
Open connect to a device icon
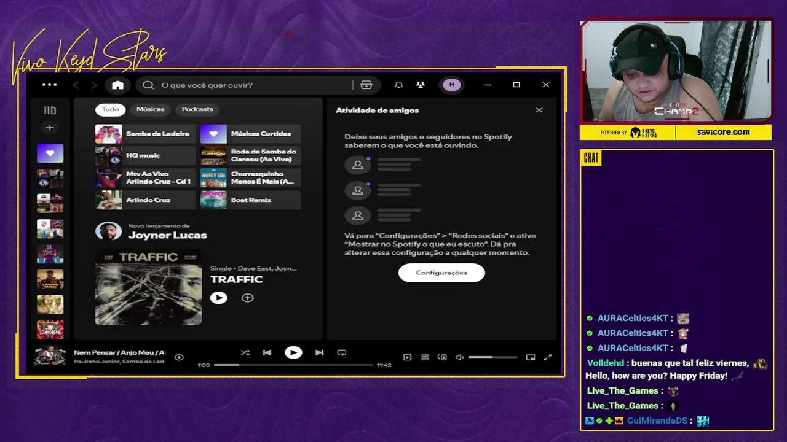tap(442, 357)
